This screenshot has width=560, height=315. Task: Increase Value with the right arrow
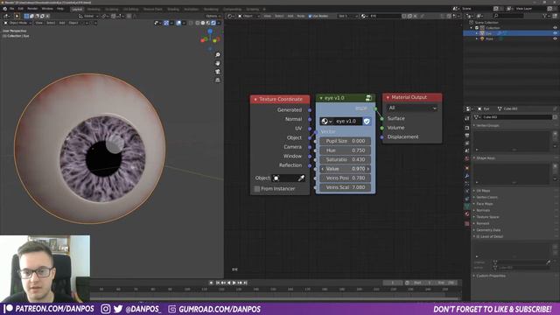tap(368, 169)
